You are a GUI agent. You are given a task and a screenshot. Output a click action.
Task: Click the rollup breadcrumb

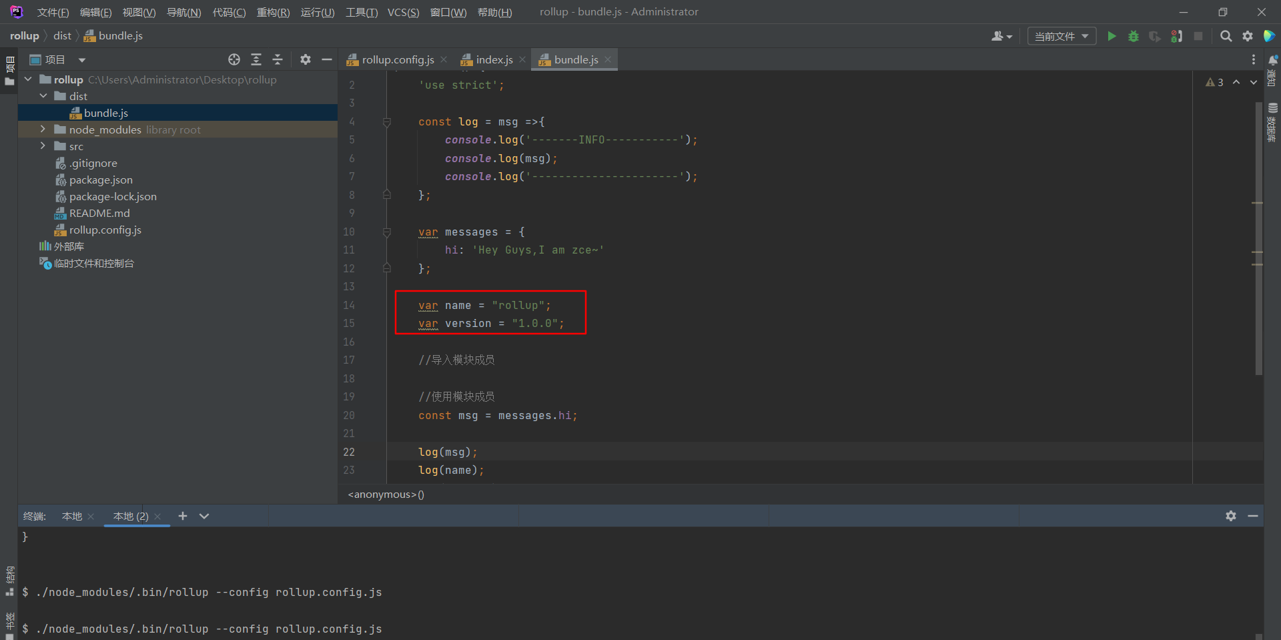coord(24,36)
